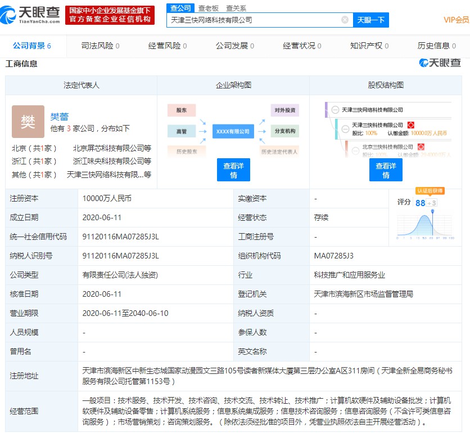Open the 知识产权 tab
470x437 pixels.
[x=369, y=46]
